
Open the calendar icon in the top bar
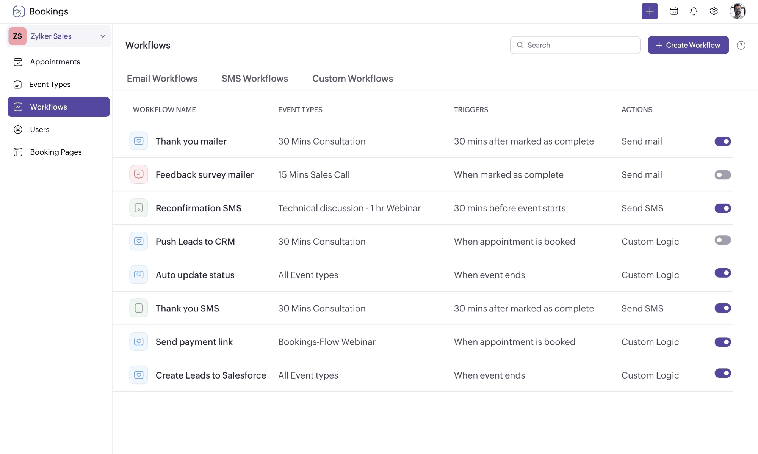pyautogui.click(x=674, y=11)
